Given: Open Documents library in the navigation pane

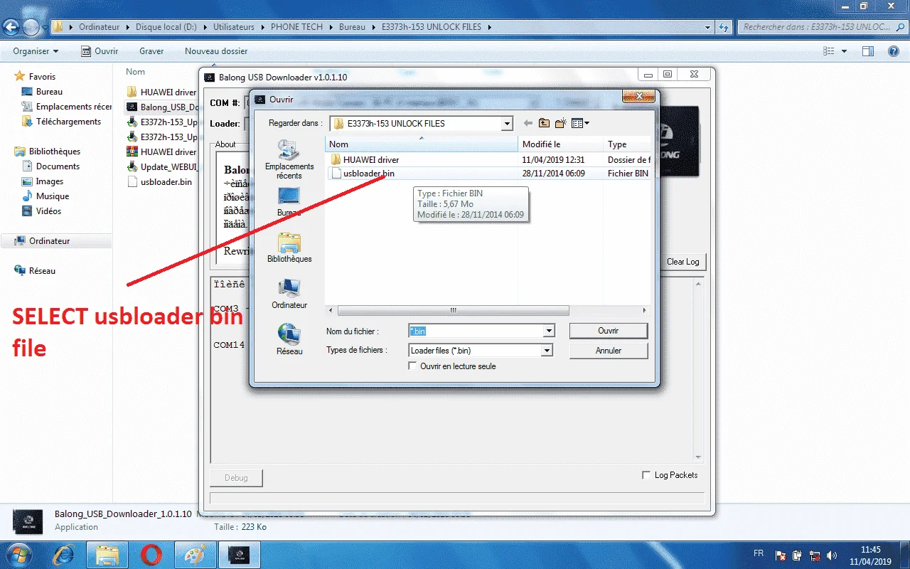Looking at the screenshot, I should (x=50, y=166).
